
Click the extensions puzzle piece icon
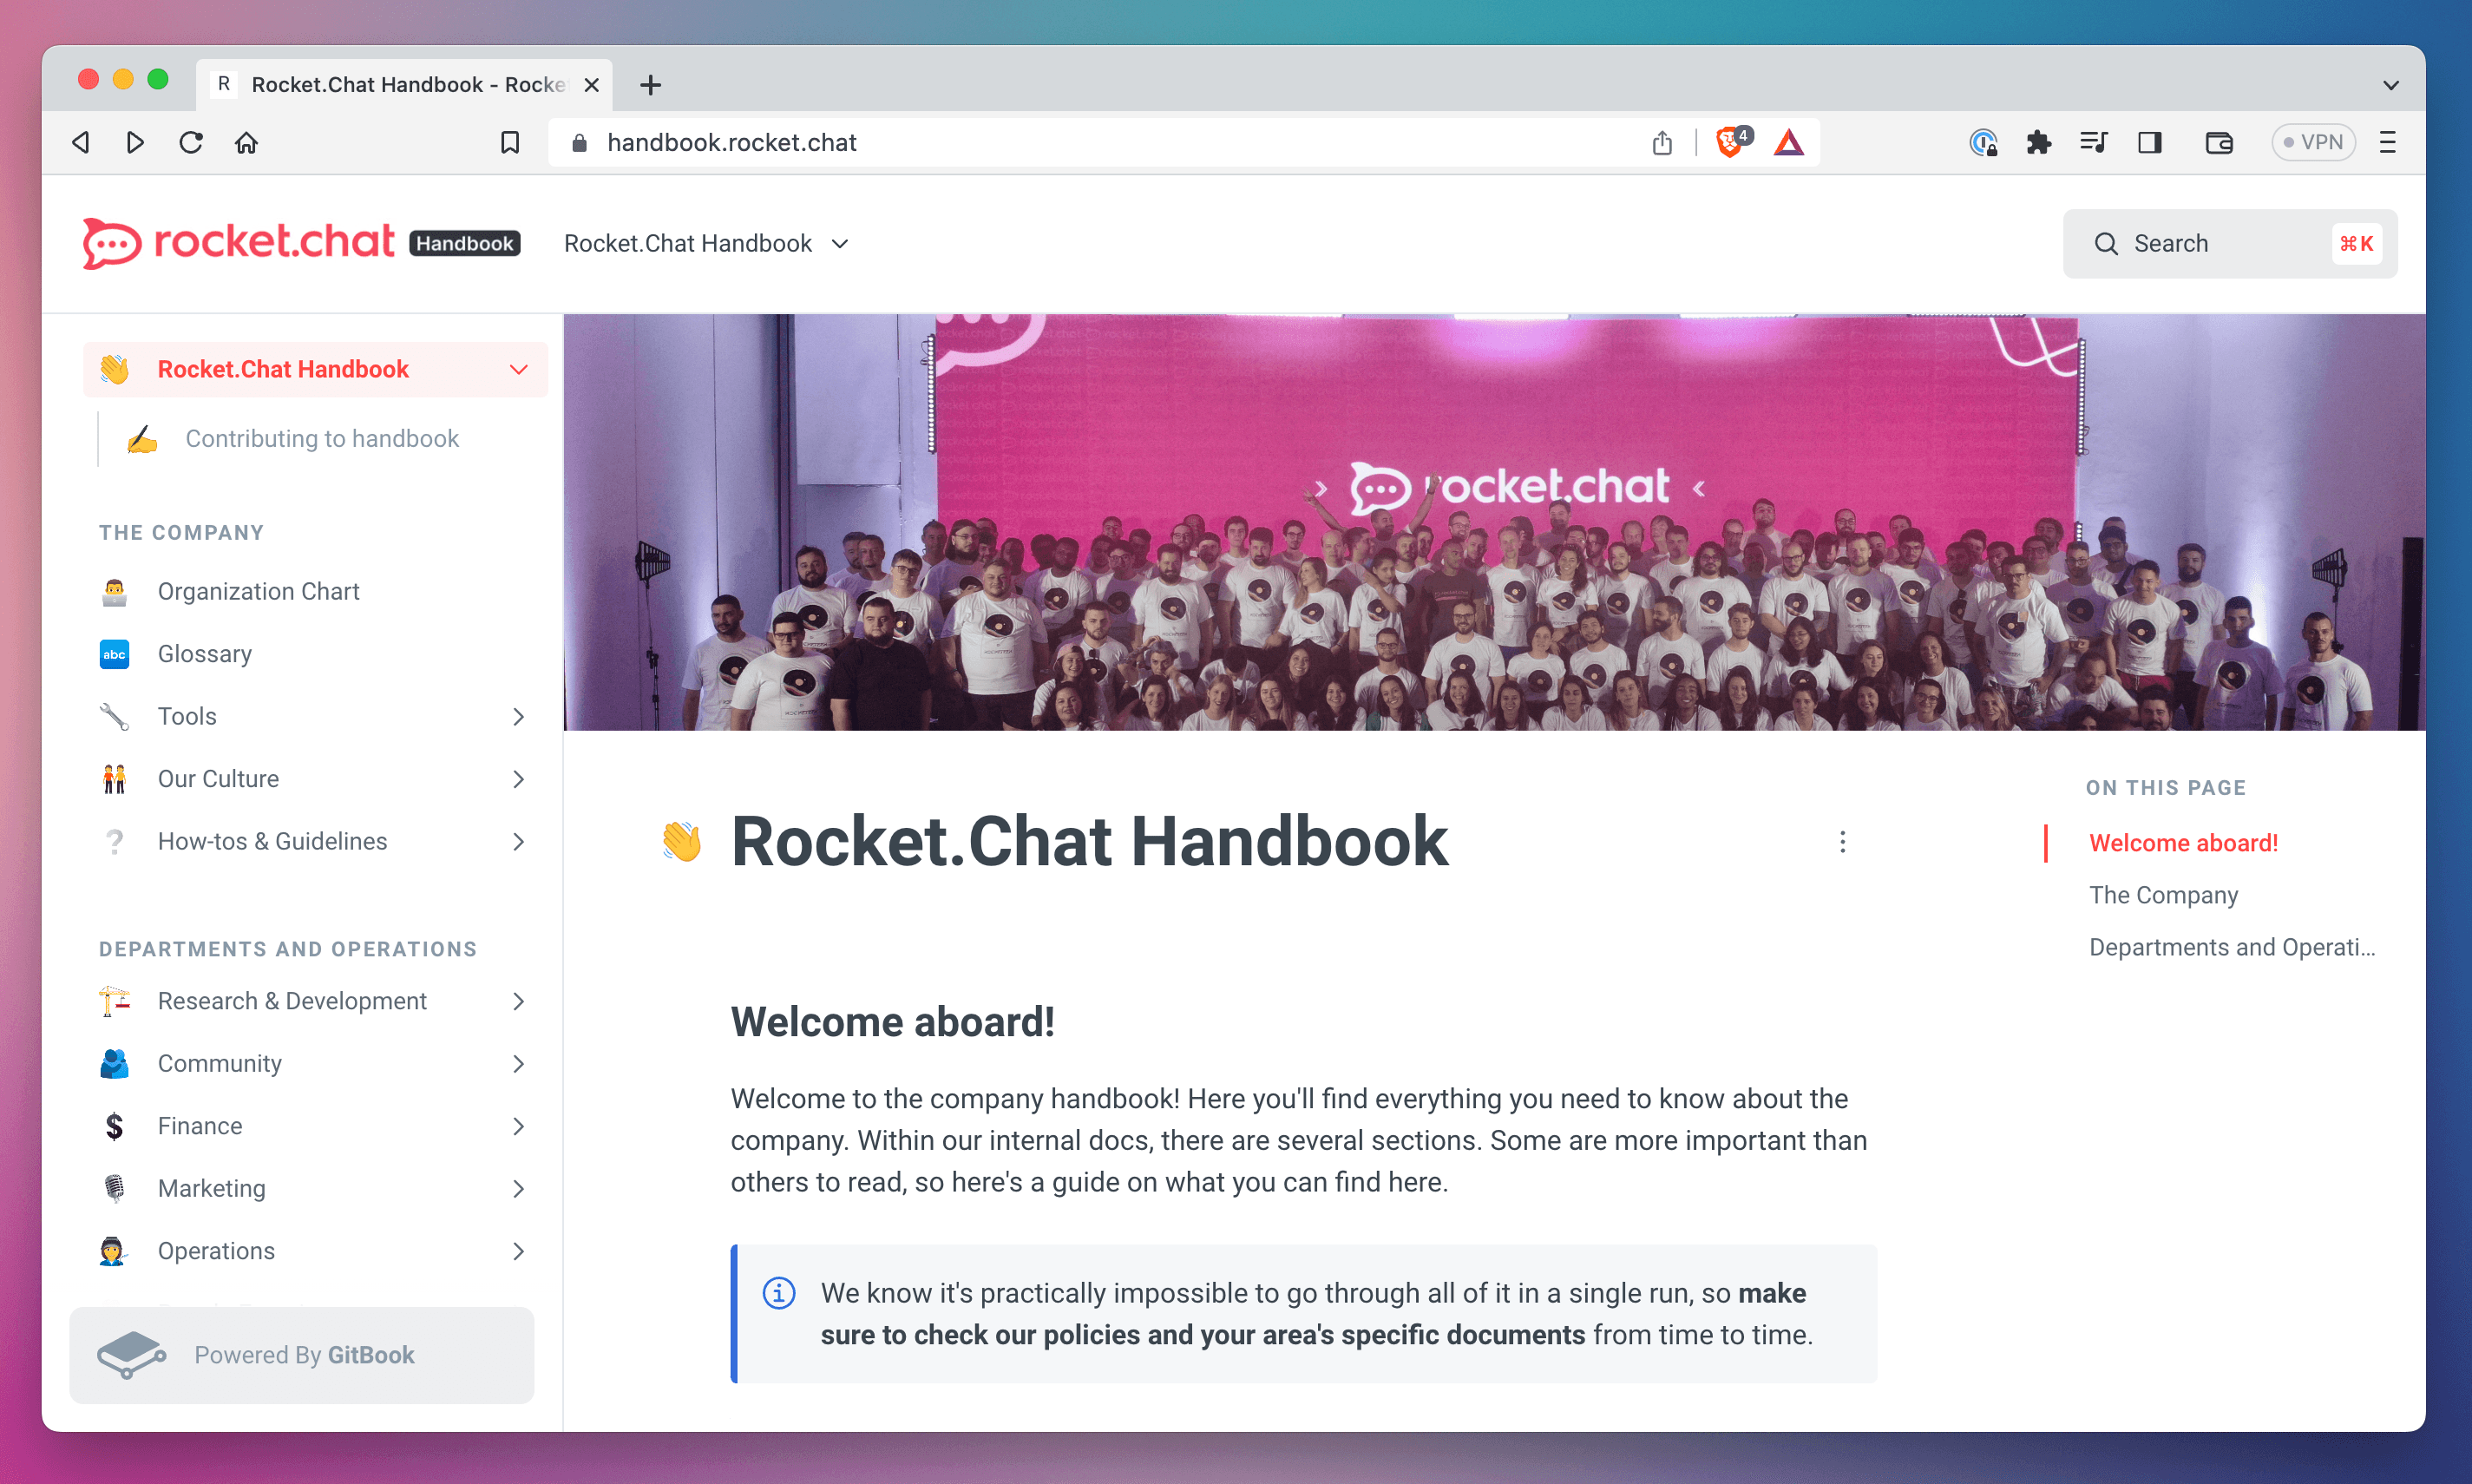(2037, 143)
